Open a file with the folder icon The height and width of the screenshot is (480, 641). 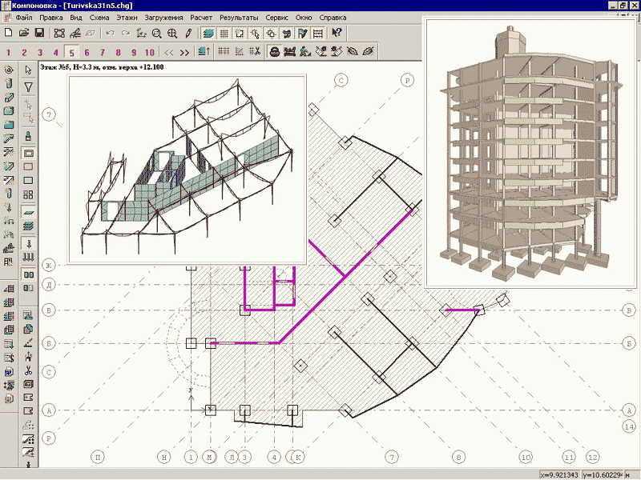click(x=23, y=34)
